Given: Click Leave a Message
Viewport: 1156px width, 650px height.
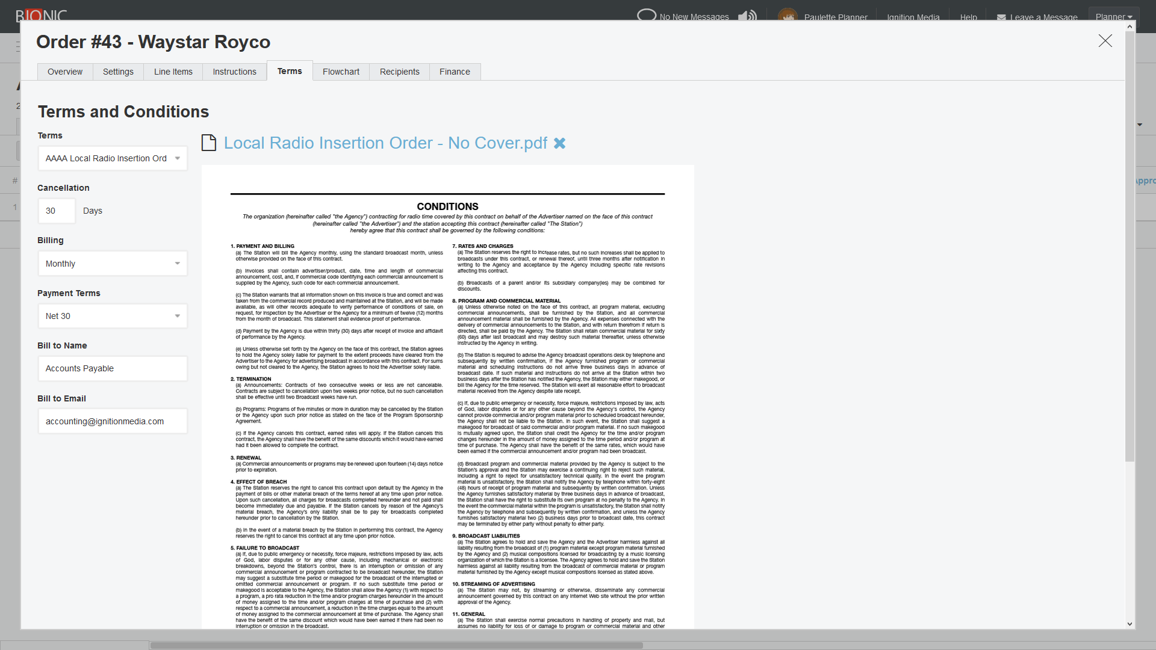Looking at the screenshot, I should pos(1037,17).
